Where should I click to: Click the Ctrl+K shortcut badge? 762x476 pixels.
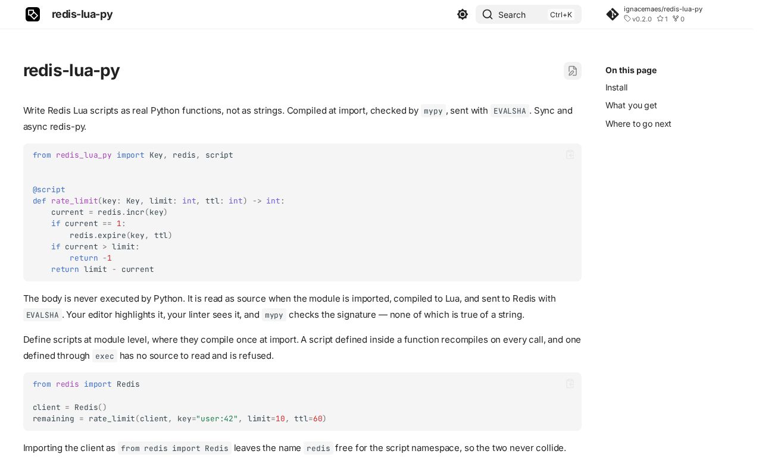[561, 15]
